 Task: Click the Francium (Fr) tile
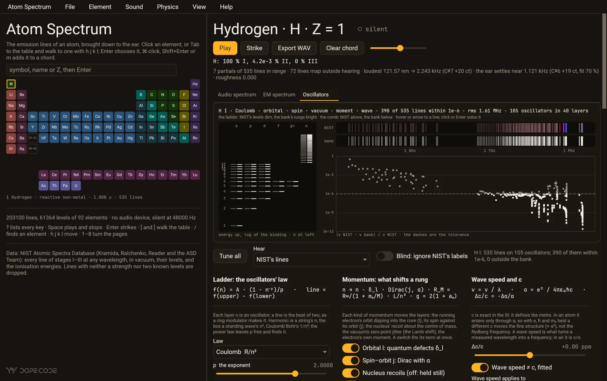11,149
